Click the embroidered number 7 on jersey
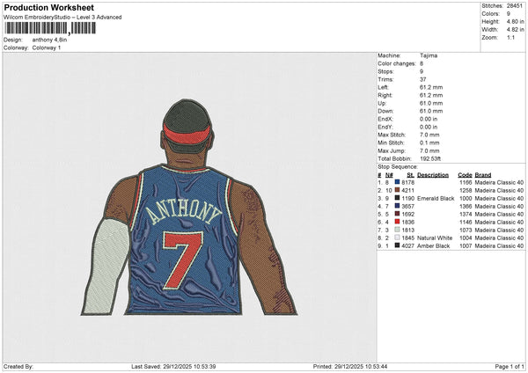Image resolution: width=528 pixels, height=373 pixels. pos(182,260)
